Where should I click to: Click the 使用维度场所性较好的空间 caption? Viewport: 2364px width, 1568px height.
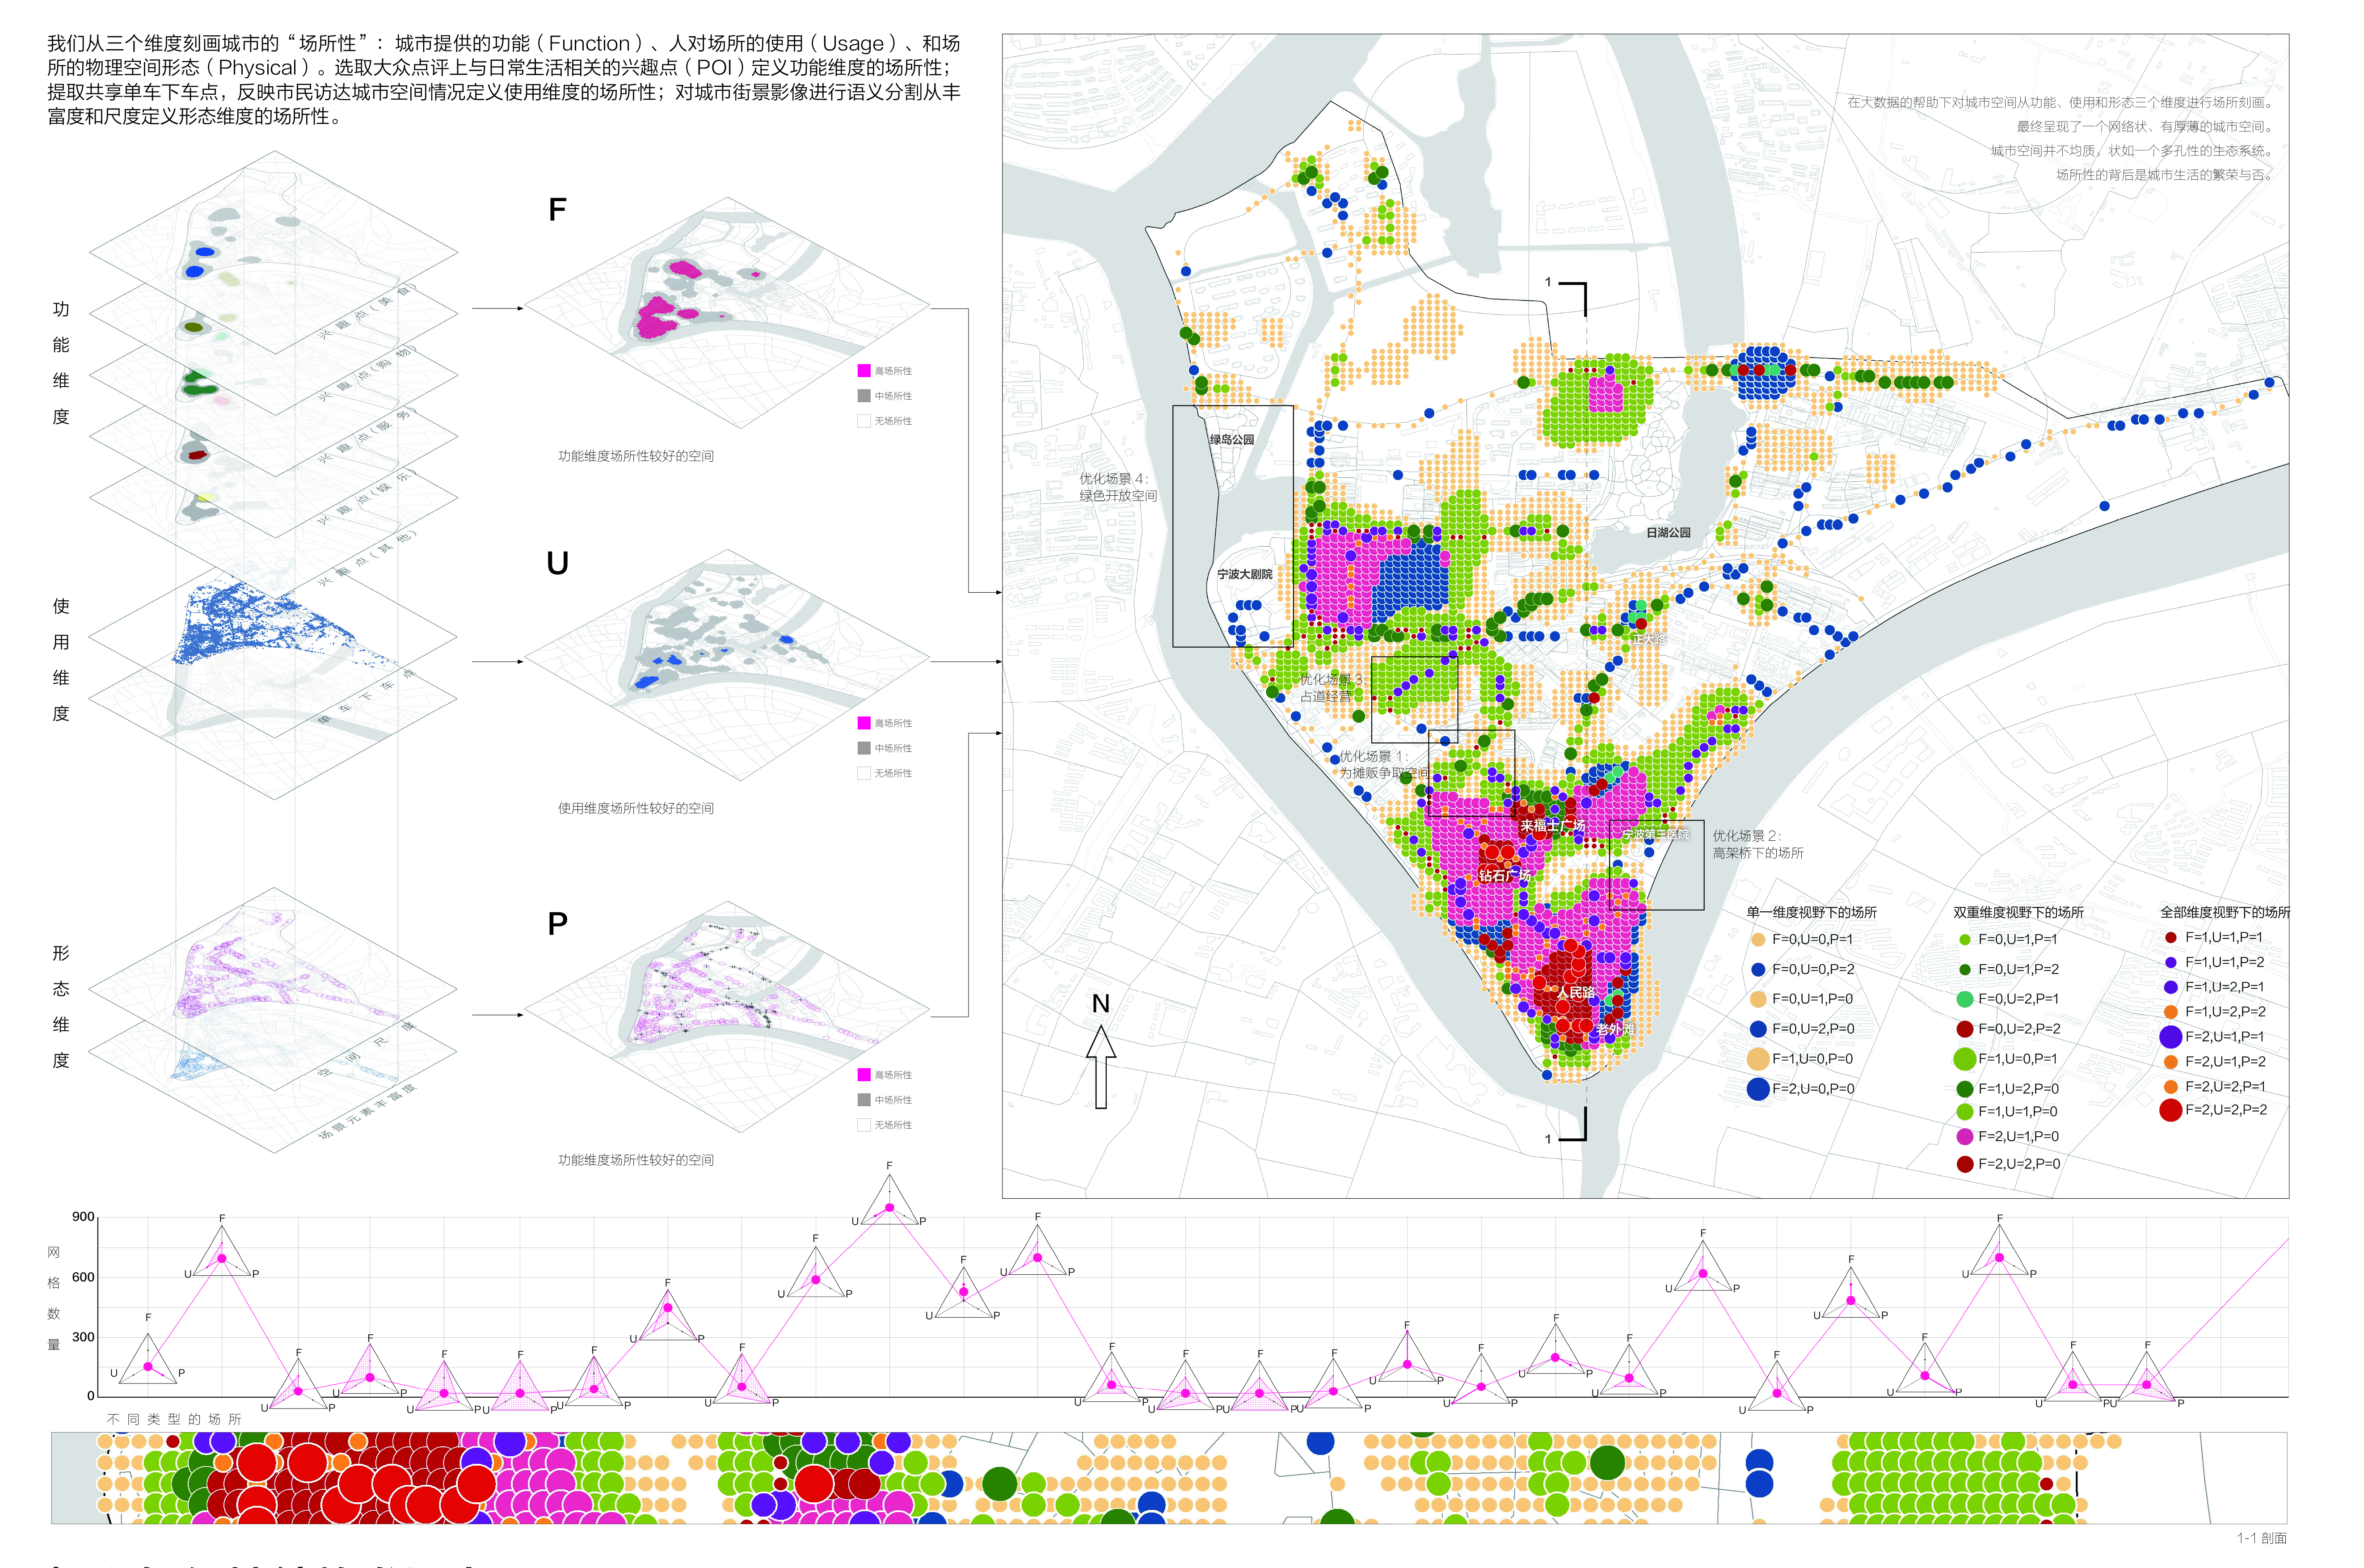click(636, 808)
